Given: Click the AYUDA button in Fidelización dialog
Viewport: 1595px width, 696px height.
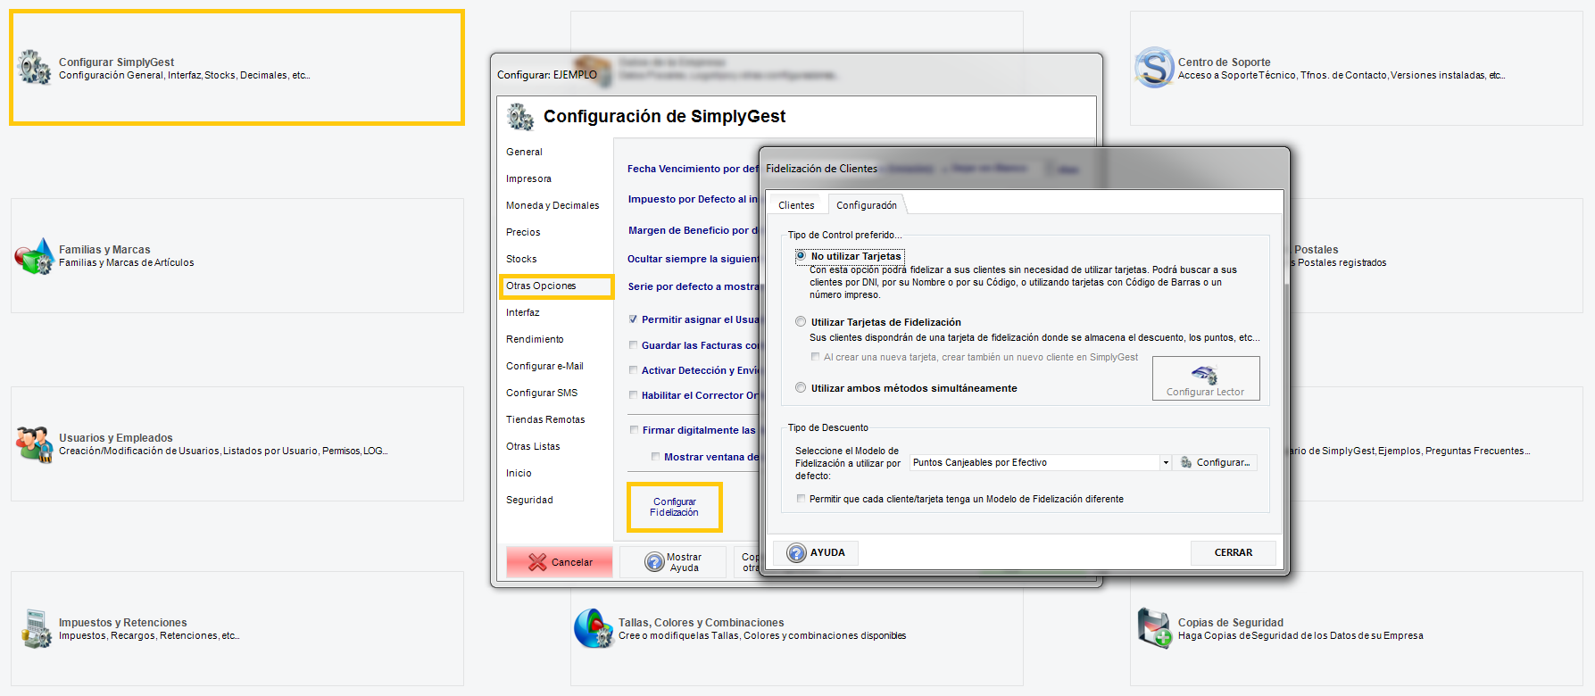Looking at the screenshot, I should click(x=816, y=552).
